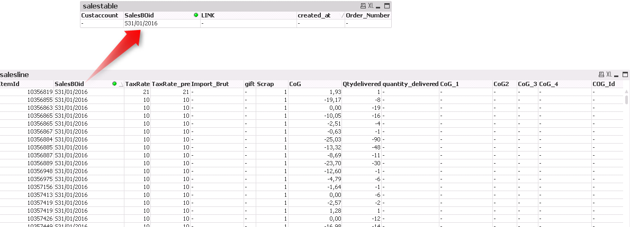
Task: Select Import_Brut column header
Action: point(210,84)
